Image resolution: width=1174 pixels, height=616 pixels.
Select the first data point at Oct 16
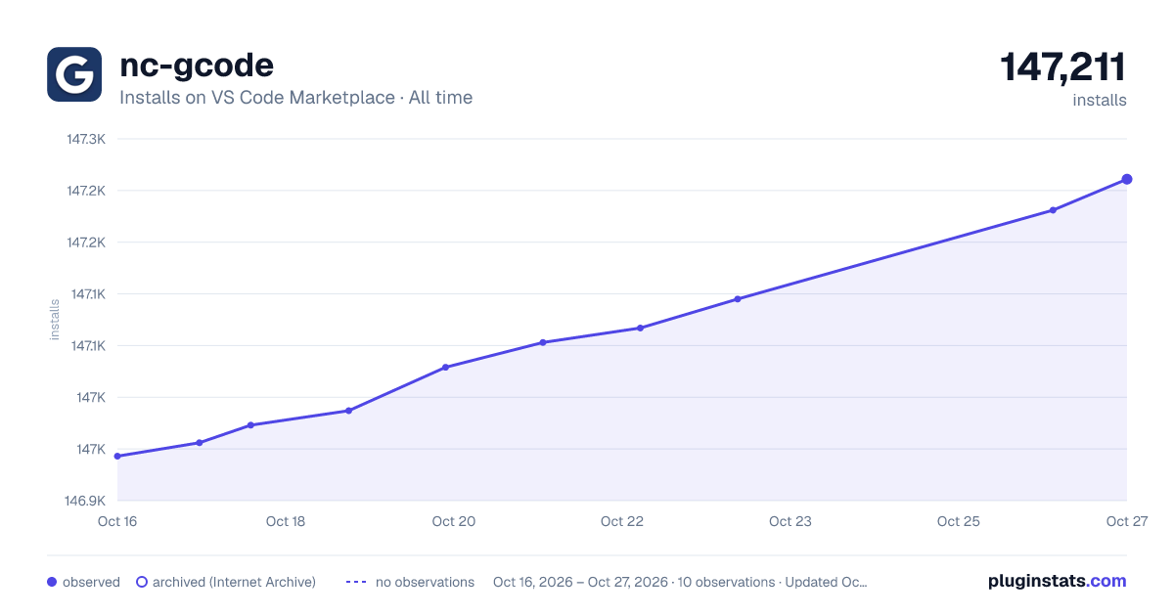(117, 456)
